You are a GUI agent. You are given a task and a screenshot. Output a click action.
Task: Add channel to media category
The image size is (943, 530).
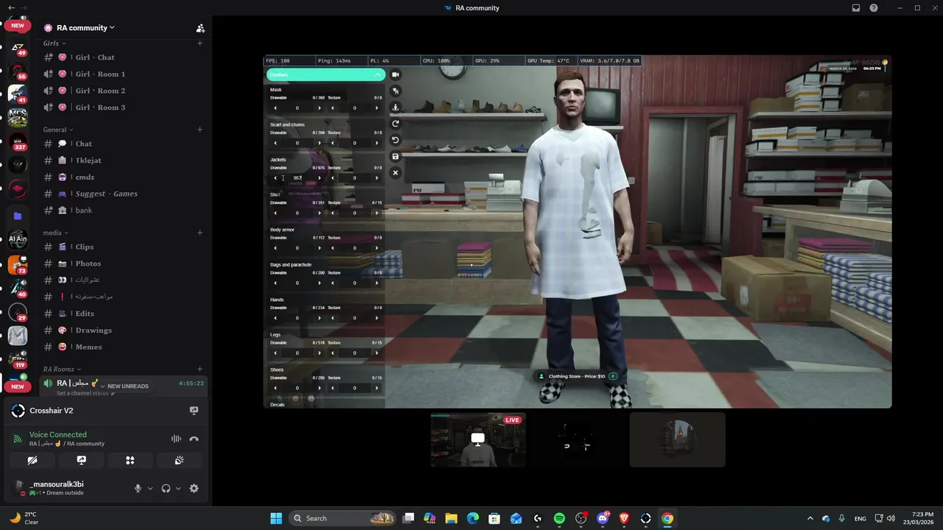tap(200, 233)
